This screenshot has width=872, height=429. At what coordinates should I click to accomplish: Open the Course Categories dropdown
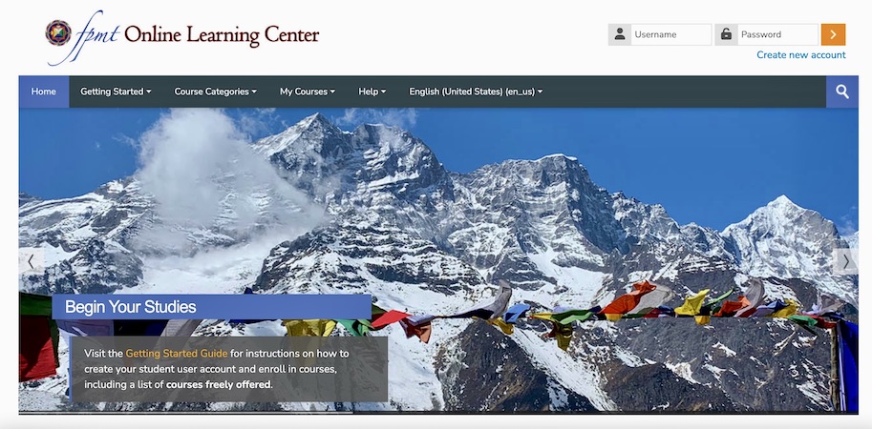[215, 92]
